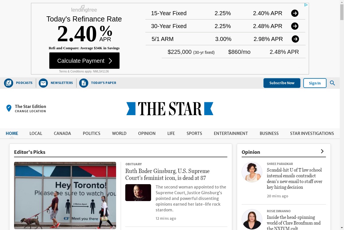
Task: Click the Shree Paradkar author name
Action: click(x=280, y=164)
